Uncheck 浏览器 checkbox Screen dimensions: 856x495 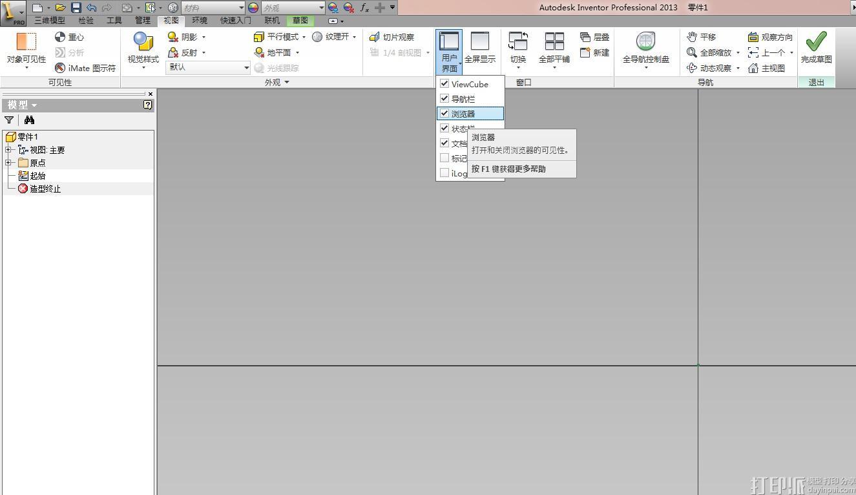[444, 113]
